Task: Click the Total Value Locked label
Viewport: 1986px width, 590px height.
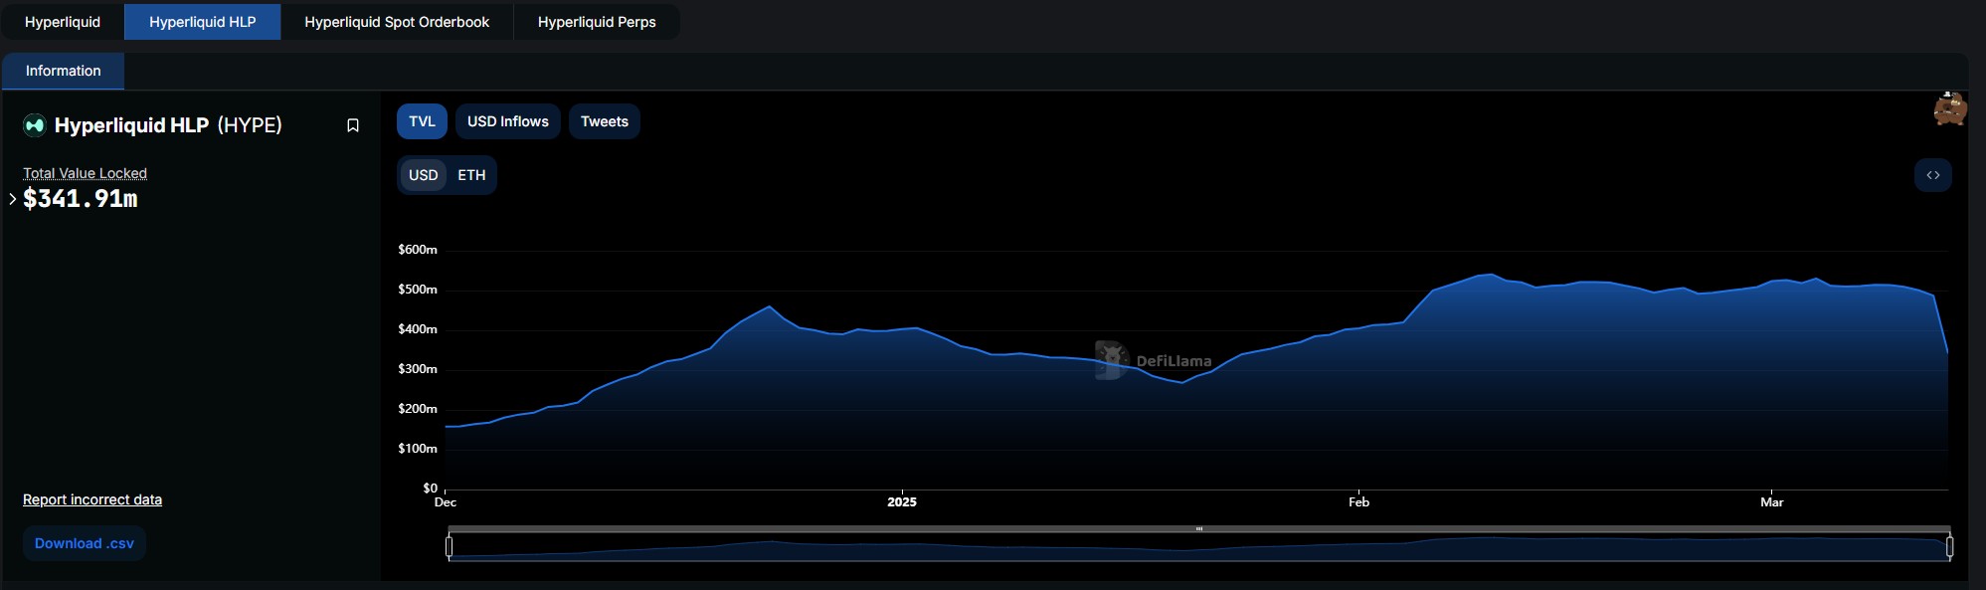Action: tap(86, 173)
